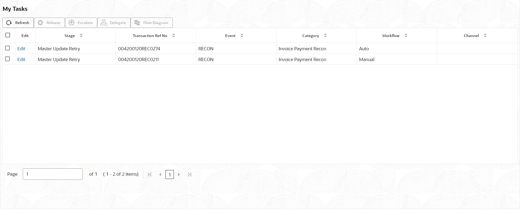Check the row for 004200120REC0274

point(8,48)
